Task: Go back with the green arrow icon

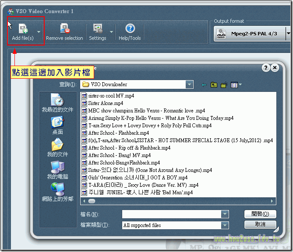Action: [204, 85]
